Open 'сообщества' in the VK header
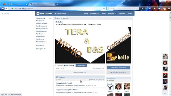The width and height of the screenshot is (171, 96). pos(95,14)
